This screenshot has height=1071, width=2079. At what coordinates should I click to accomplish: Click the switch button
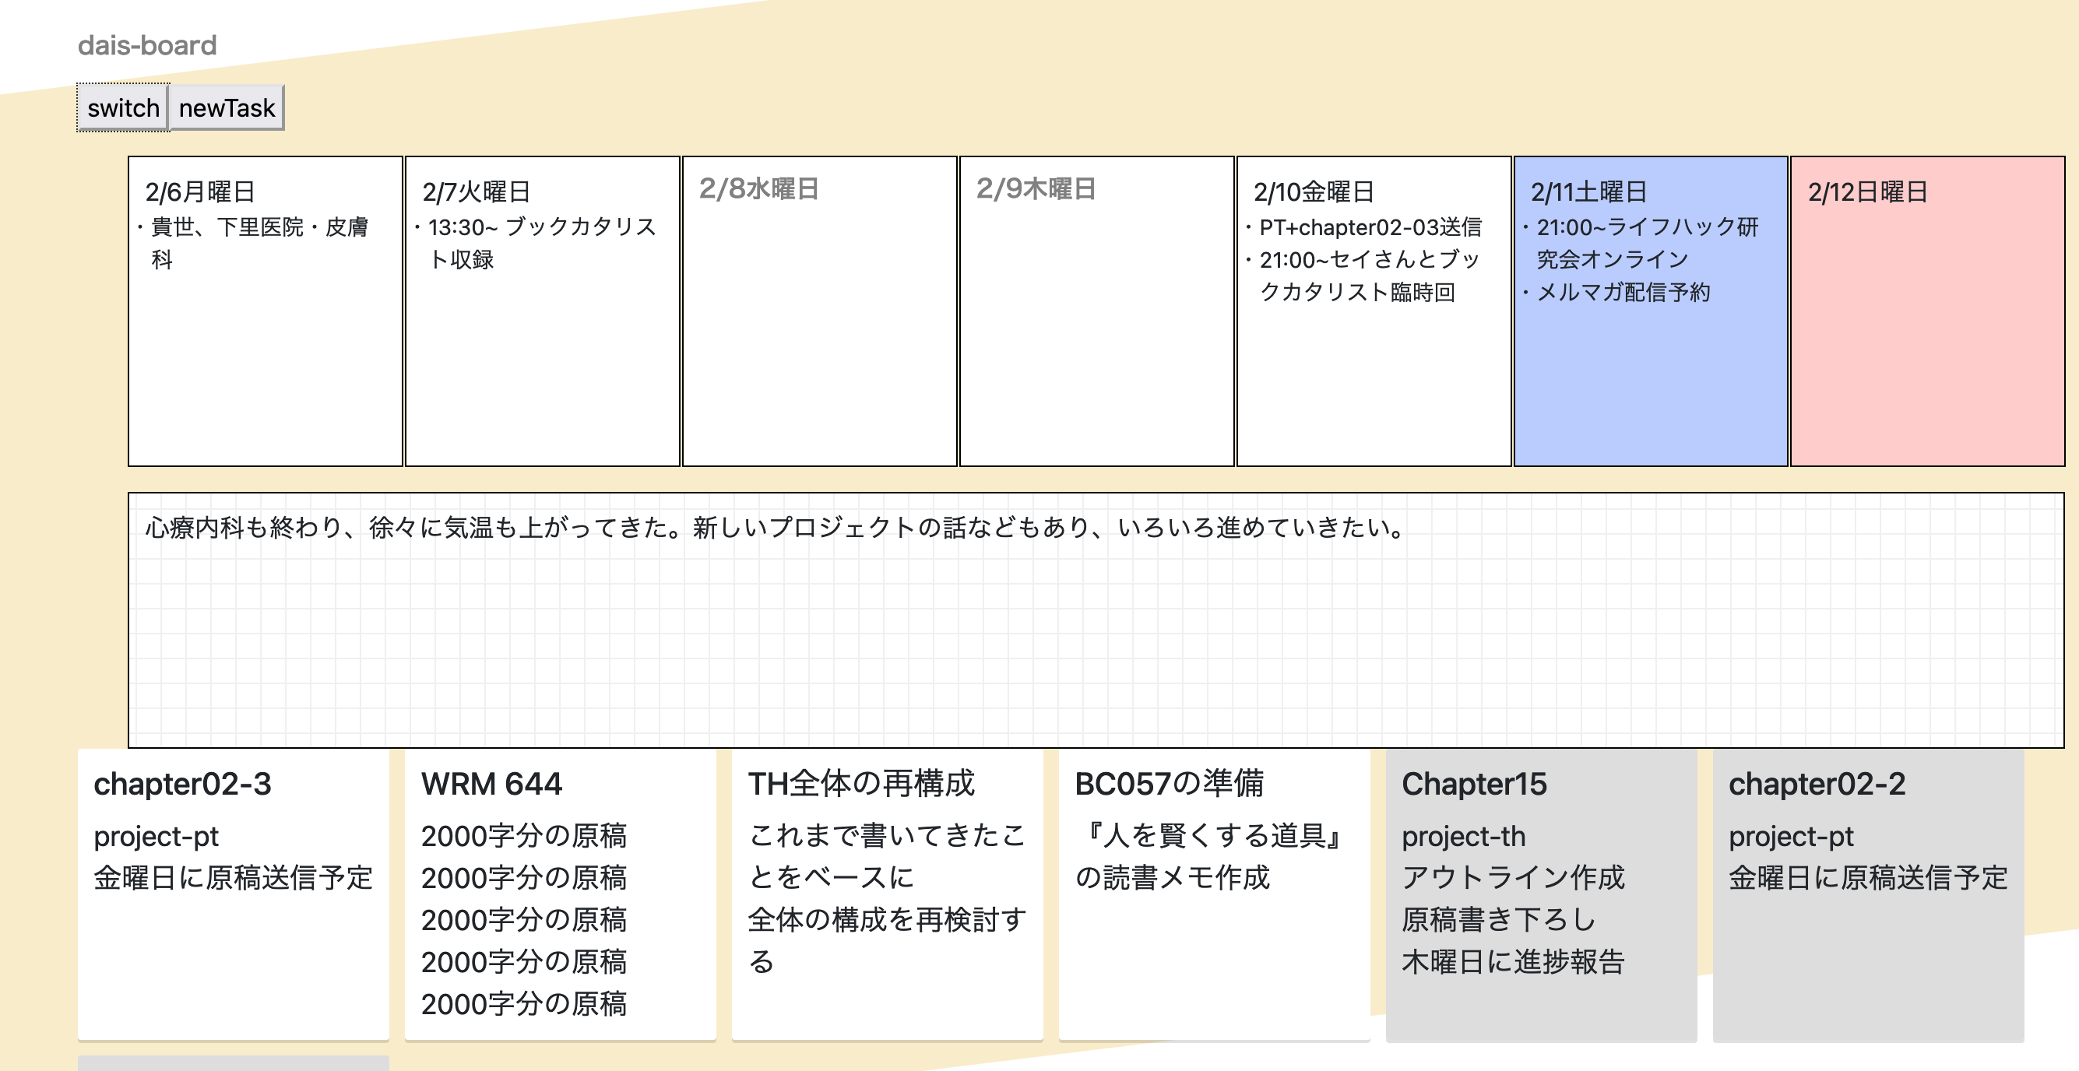(x=122, y=107)
